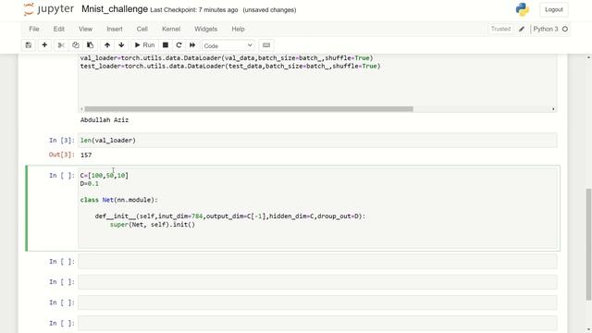The height and width of the screenshot is (333, 592).
Task: Open the cell type Code dropdown
Action: click(228, 45)
